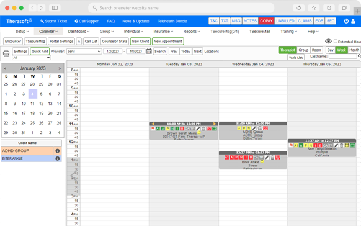Click the CA icon on Biter Ankle appointment

point(256,158)
